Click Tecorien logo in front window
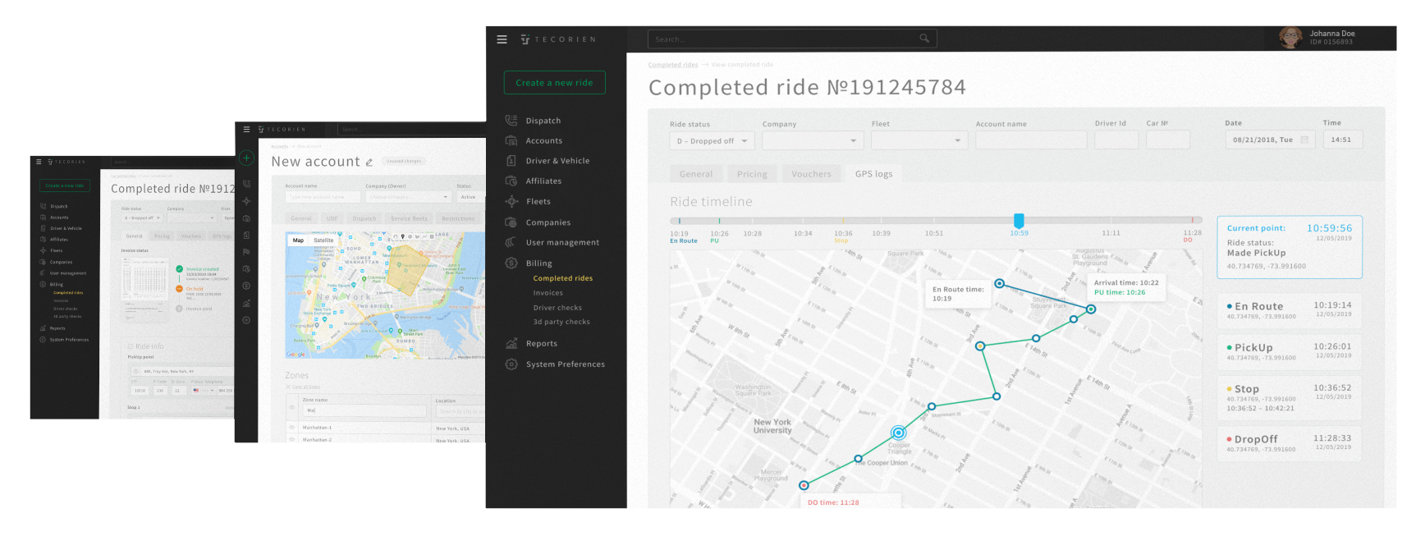This screenshot has width=1425, height=536. coord(558,39)
